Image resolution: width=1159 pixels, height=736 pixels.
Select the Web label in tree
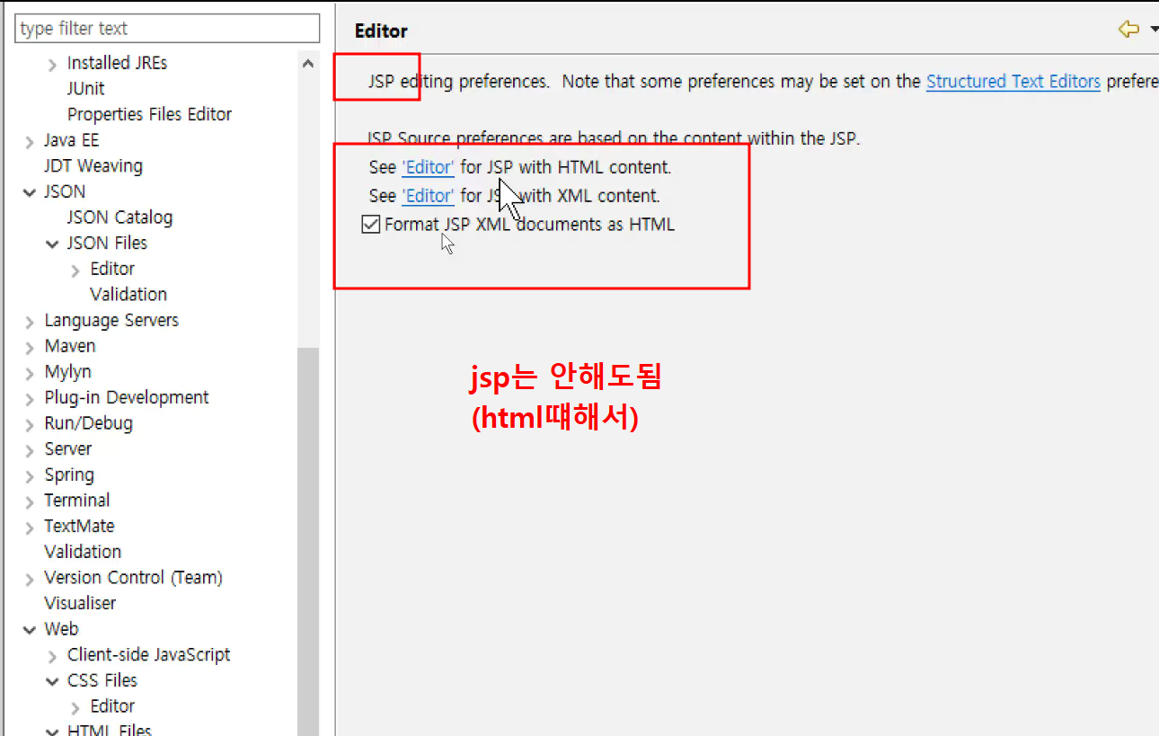click(x=61, y=629)
